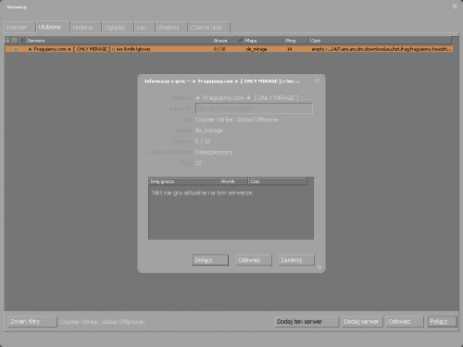Sort by password lock column icon
Viewport: 463px width, 347px height.
(x=7, y=41)
